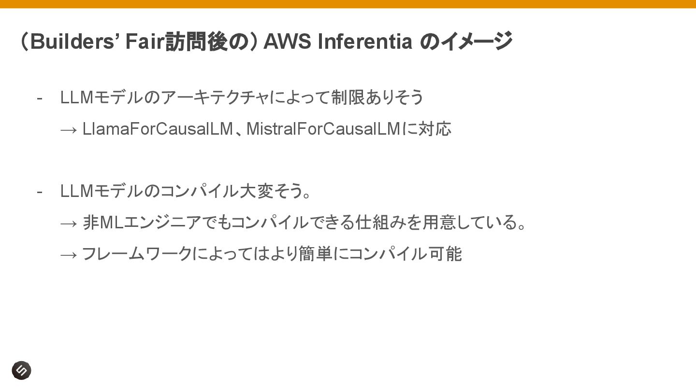The height and width of the screenshot is (391, 696).
Task: Click the orange header bar
Action: tap(348, 4)
